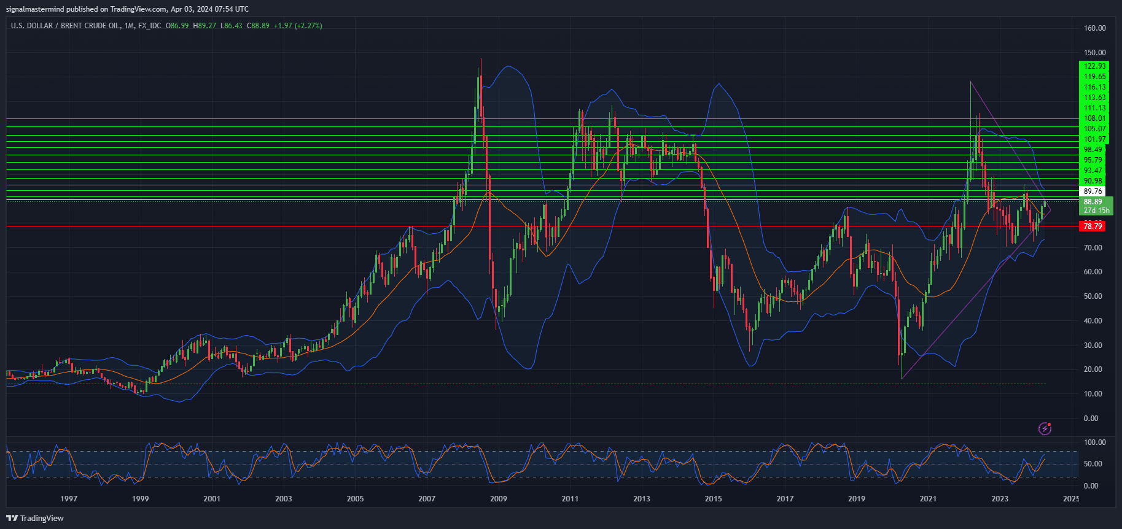Image resolution: width=1122 pixels, height=529 pixels.
Task: Click the 150.00 price axis label
Action: pos(1094,53)
